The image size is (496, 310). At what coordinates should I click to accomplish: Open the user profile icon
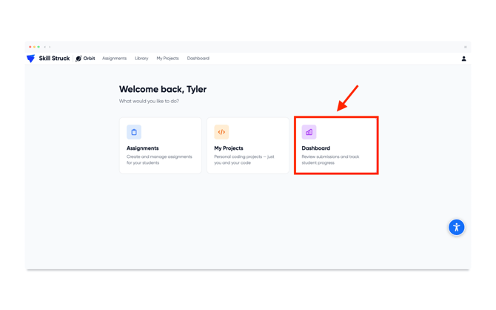[463, 59]
